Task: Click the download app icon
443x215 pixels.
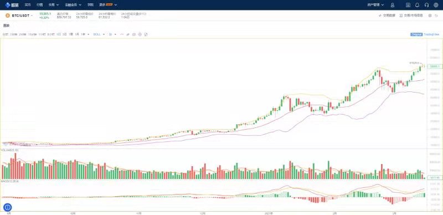Action: pyautogui.click(x=408, y=5)
